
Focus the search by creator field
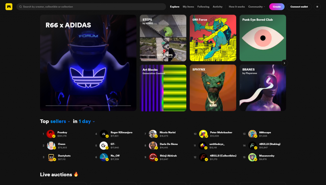pyautogui.click(x=91, y=7)
